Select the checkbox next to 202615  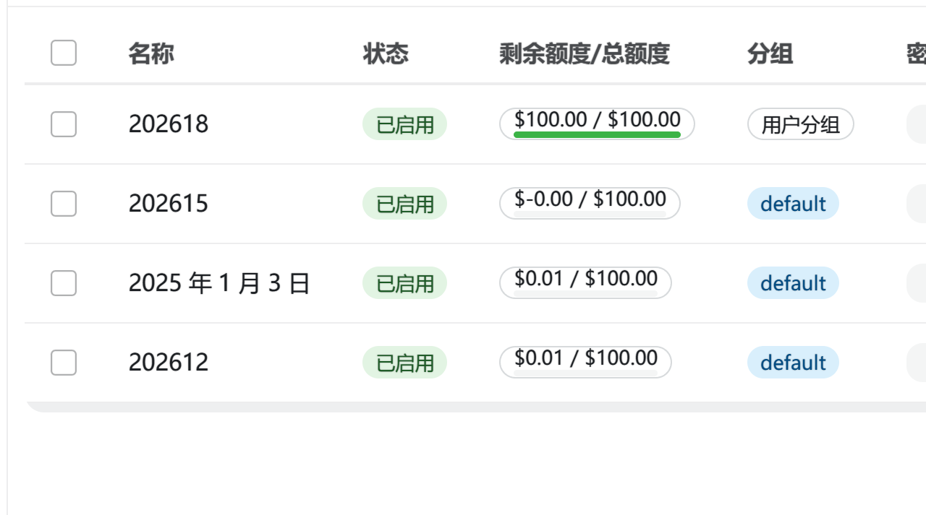tap(64, 204)
